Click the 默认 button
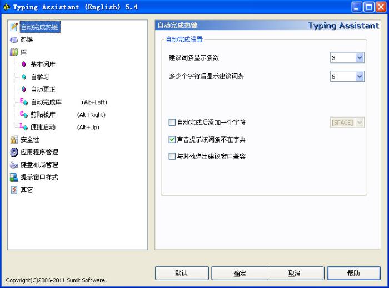The image size is (389, 288). tap(182, 273)
